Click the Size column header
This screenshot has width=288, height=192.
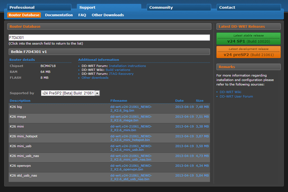(200, 101)
